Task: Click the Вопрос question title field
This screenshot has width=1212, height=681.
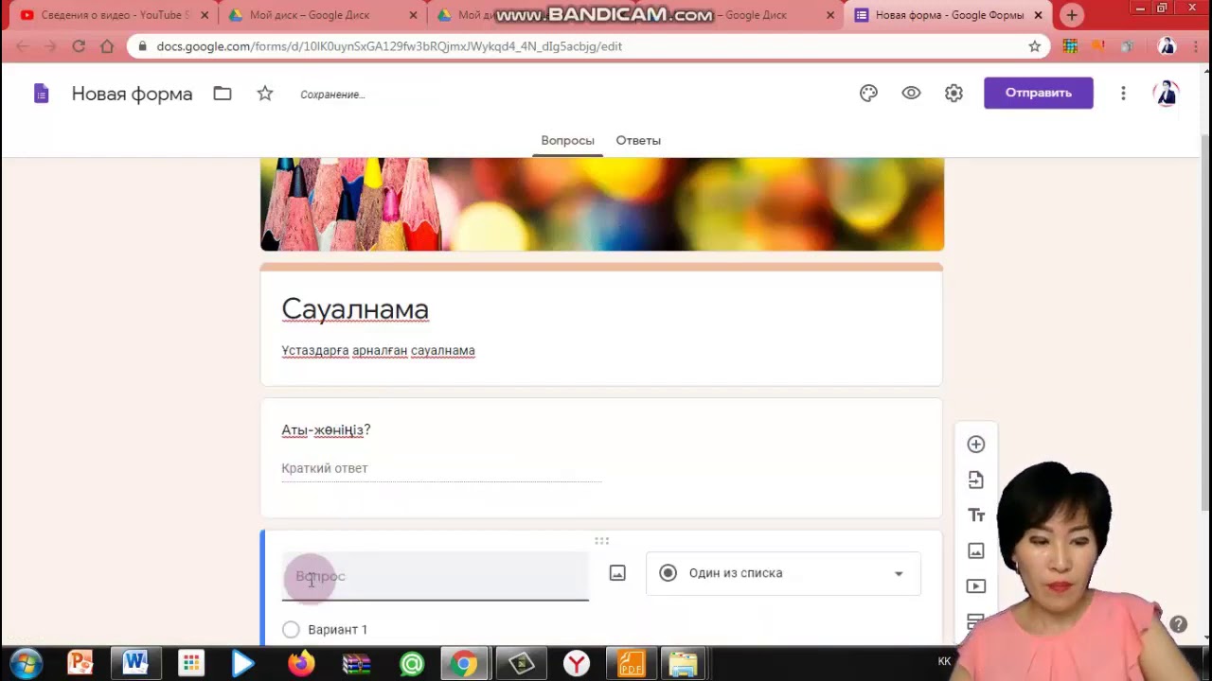Action: 435,576
